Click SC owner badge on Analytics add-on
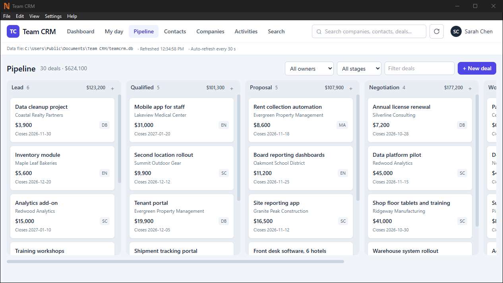Viewport: 503px width, 283px height. (104, 221)
